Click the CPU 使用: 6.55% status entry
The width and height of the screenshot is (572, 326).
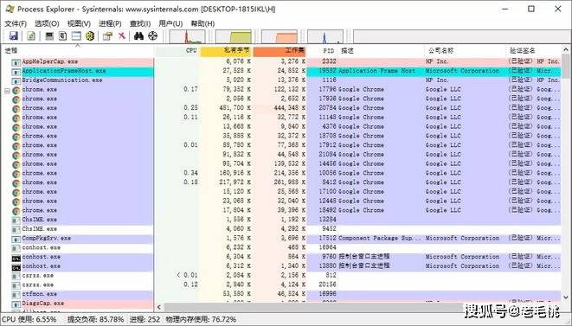point(29,320)
